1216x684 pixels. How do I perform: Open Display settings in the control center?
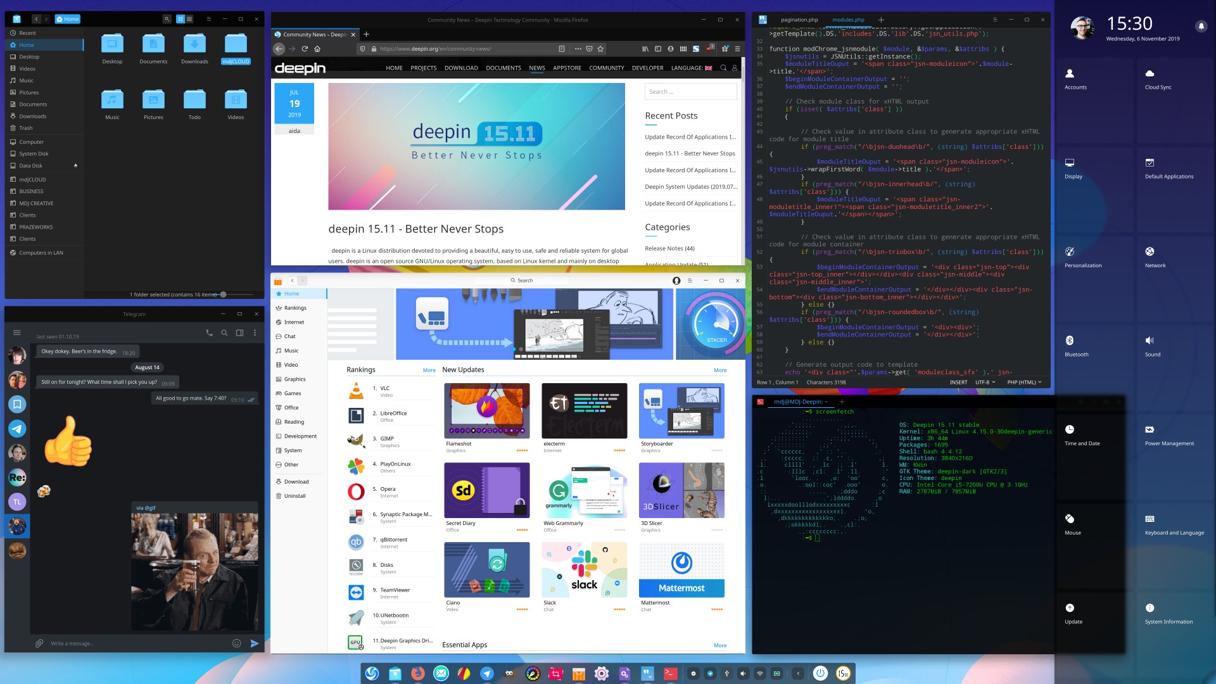click(1073, 168)
